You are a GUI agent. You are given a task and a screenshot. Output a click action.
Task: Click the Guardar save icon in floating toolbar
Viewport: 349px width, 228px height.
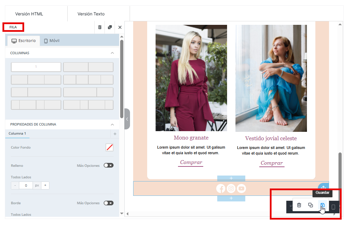322,205
